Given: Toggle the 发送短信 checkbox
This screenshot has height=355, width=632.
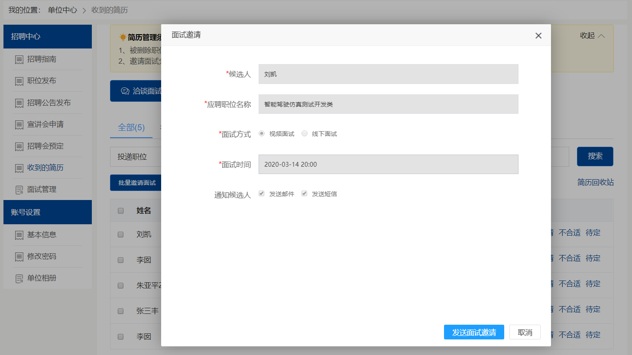Looking at the screenshot, I should coord(305,194).
